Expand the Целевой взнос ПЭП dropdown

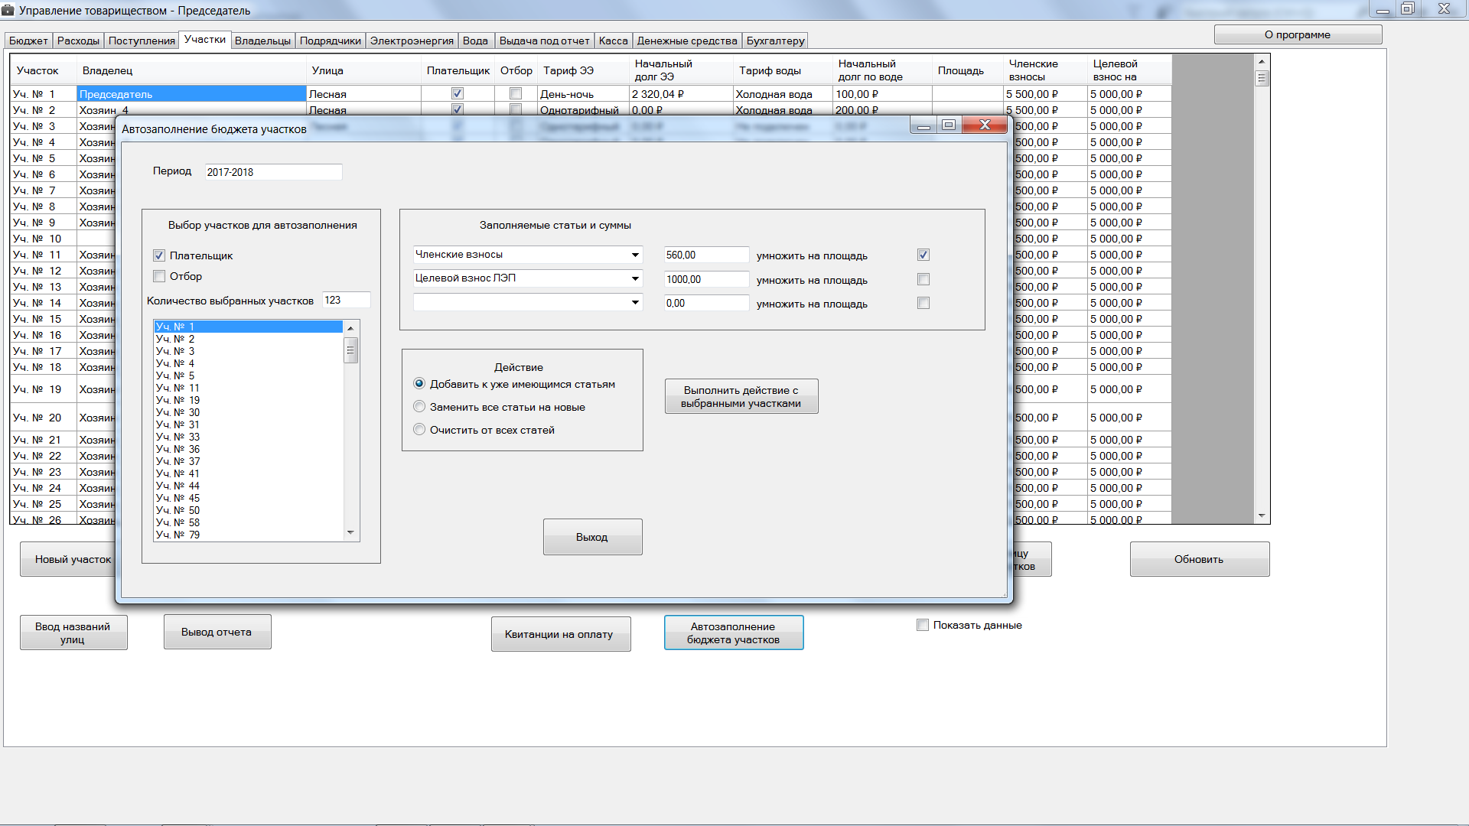click(635, 278)
